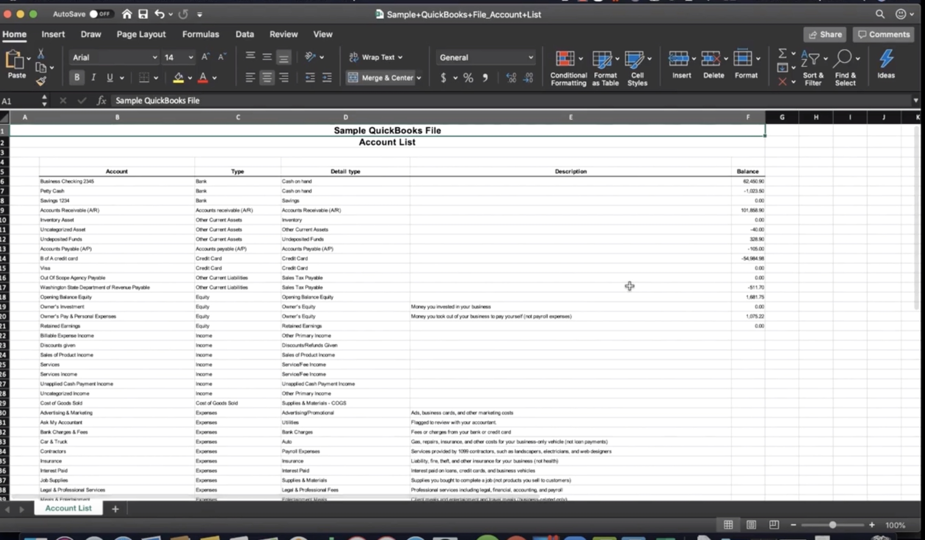
Task: Toggle Underline formatting
Action: pyautogui.click(x=110, y=77)
